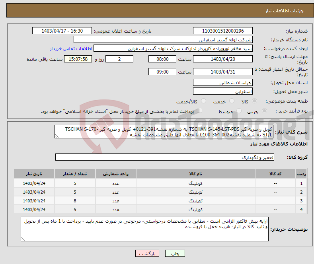Click the نام کالا column header
Screen dimensions: 314x264
pyautogui.click(x=195, y=174)
